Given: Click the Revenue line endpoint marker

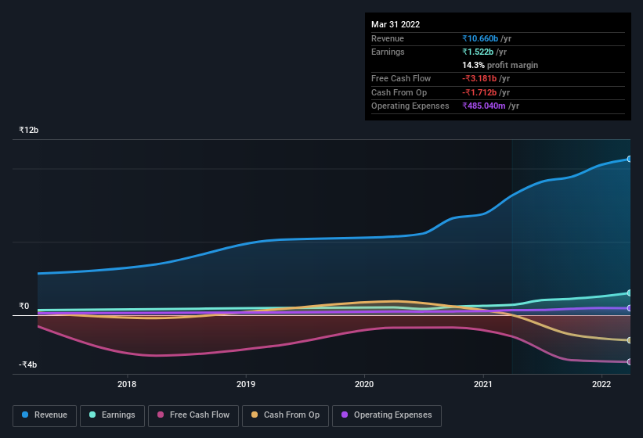Looking at the screenshot, I should point(630,159).
